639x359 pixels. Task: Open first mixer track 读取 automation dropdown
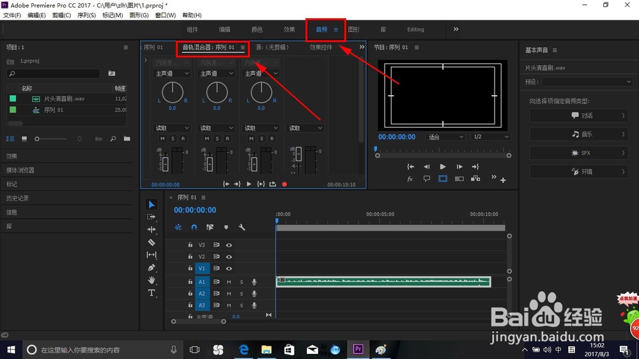click(173, 128)
